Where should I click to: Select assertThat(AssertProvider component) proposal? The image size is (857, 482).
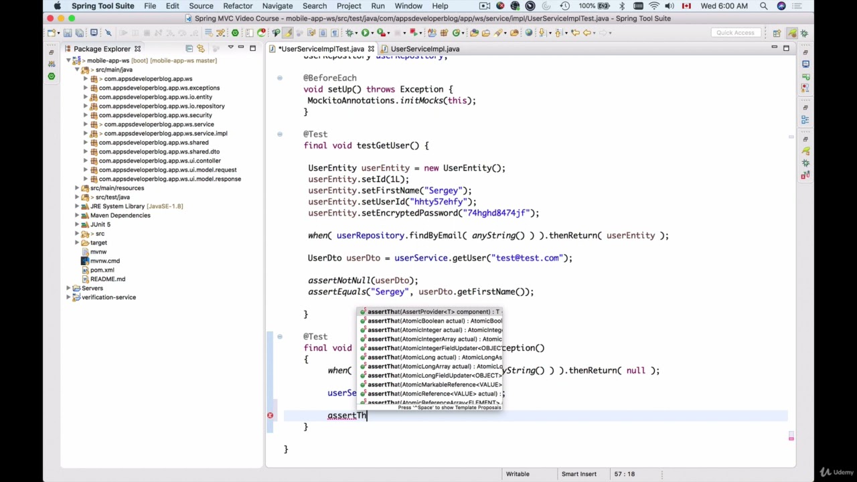431,312
